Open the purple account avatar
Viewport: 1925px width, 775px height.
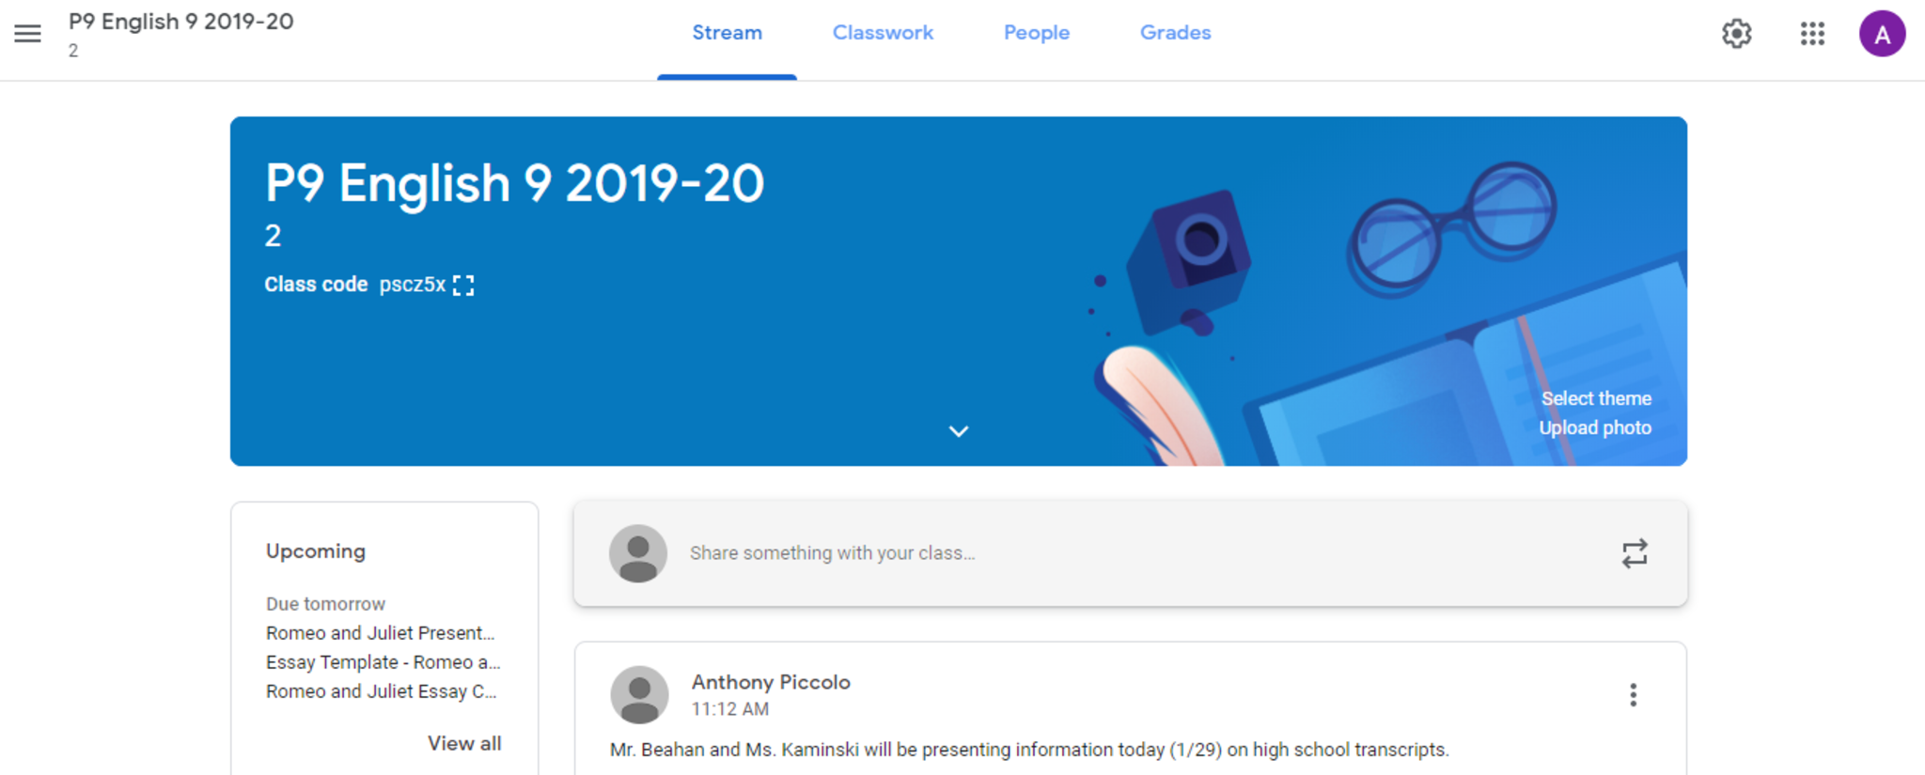click(1882, 35)
